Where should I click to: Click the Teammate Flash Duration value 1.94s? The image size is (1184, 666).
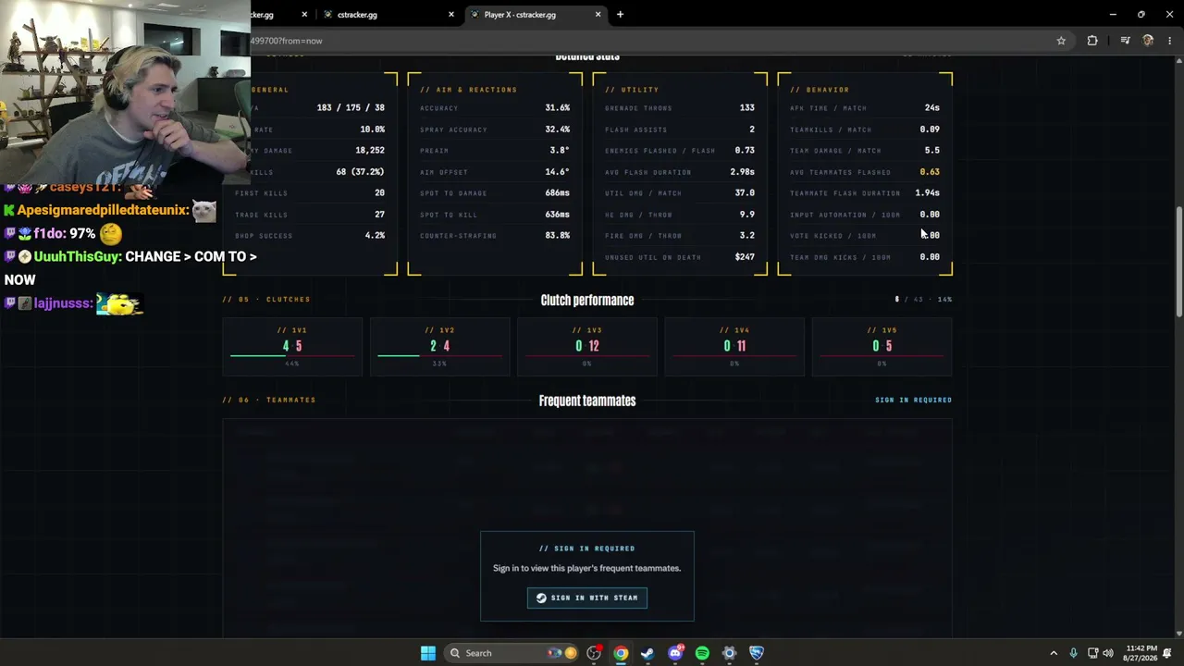[927, 193]
